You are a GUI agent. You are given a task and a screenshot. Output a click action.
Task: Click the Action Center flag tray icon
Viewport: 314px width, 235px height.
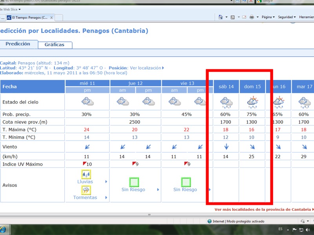pyautogui.click(x=294, y=230)
